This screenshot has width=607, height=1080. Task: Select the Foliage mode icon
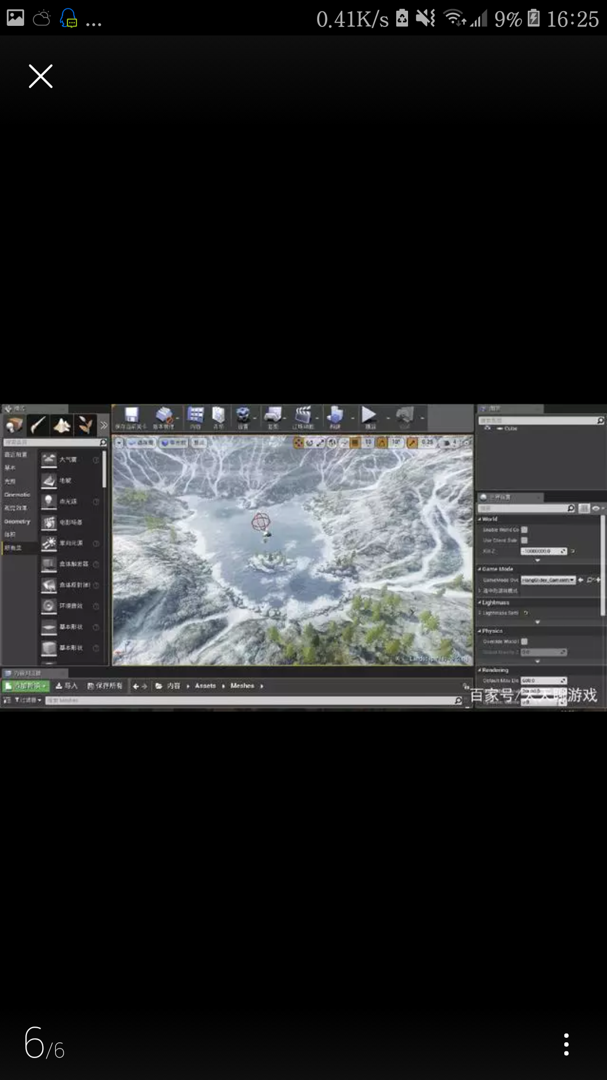pos(85,425)
